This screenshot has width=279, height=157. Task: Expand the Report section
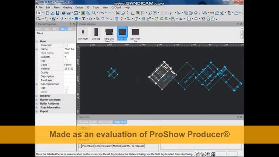(x=37, y=112)
